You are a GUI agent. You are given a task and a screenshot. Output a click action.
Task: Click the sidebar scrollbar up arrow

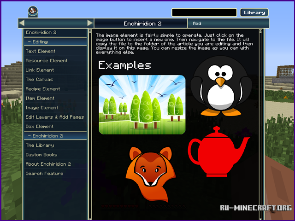point(90,31)
